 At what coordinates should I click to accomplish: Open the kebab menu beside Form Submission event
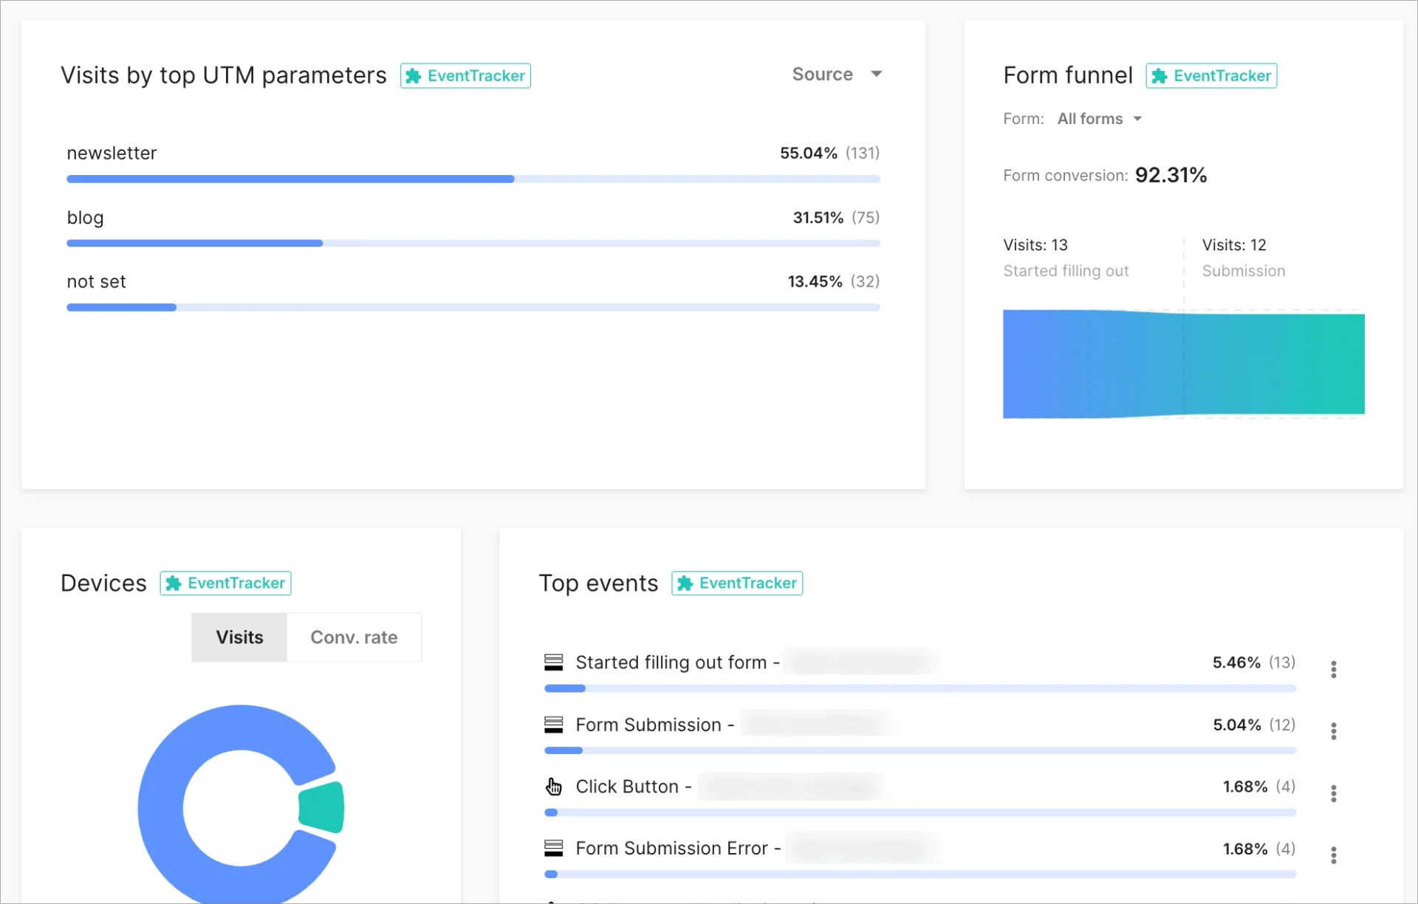pyautogui.click(x=1333, y=731)
